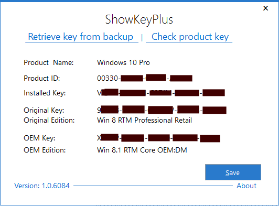
Task: Click the Product ID label
Action: point(42,78)
